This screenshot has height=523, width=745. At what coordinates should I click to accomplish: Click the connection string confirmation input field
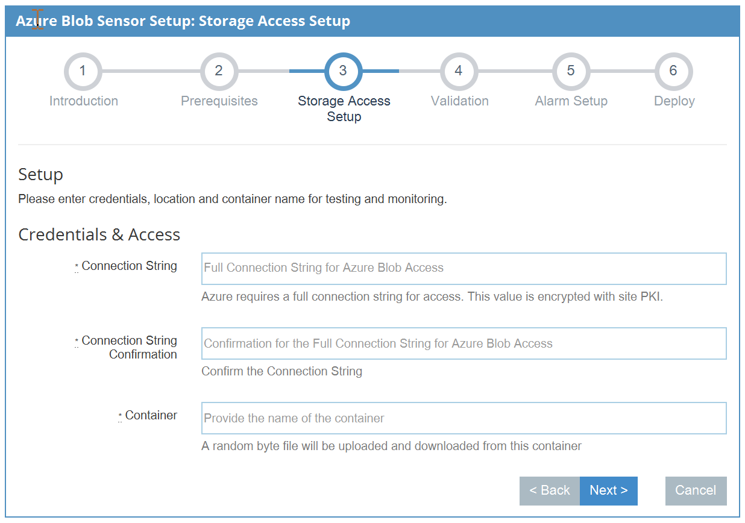tap(464, 343)
